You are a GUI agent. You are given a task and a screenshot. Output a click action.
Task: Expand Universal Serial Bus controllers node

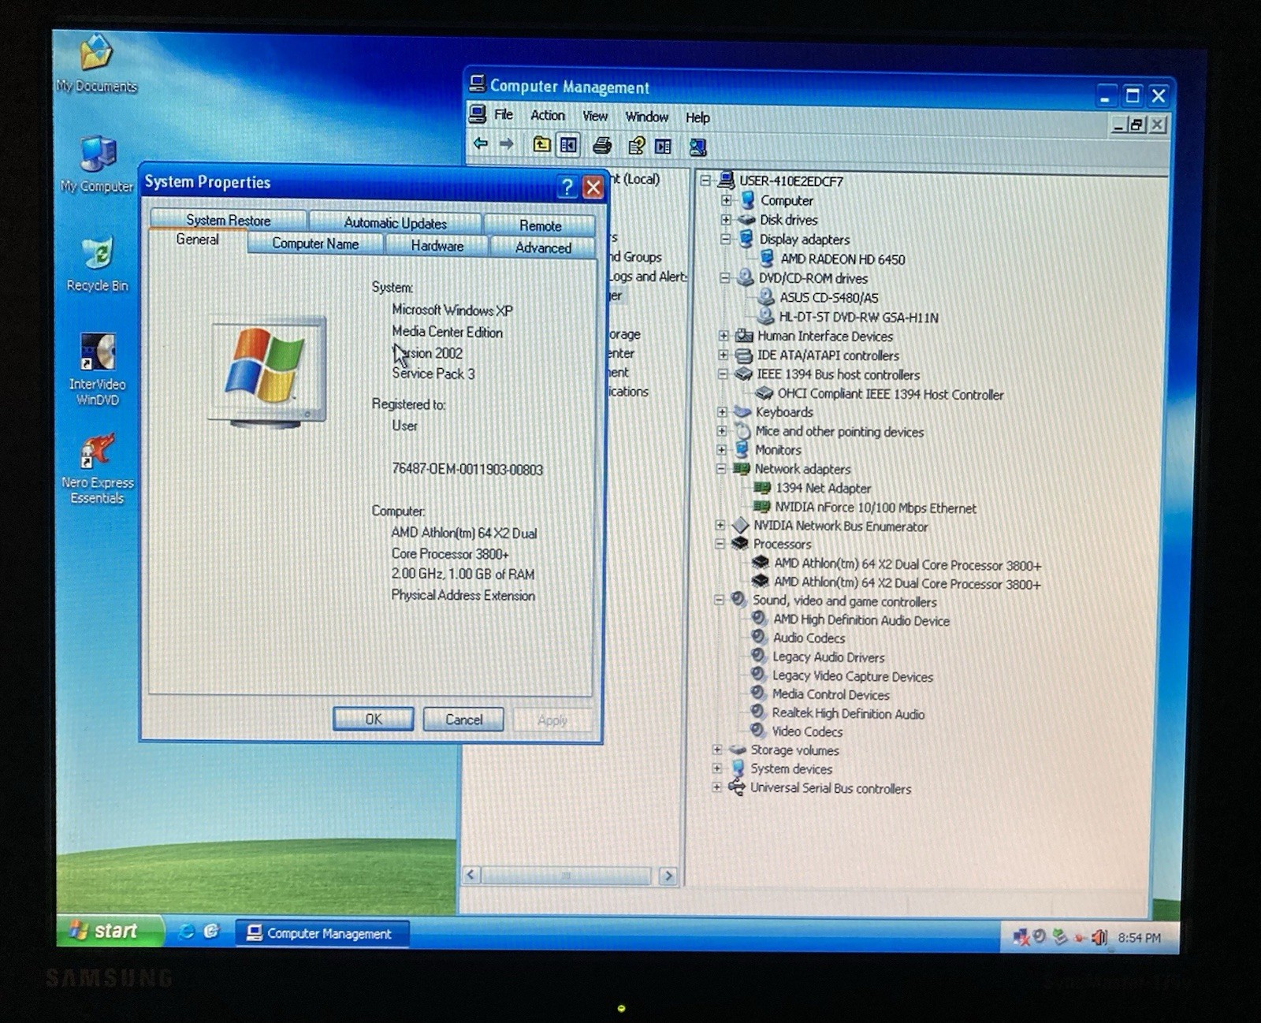[x=716, y=787]
